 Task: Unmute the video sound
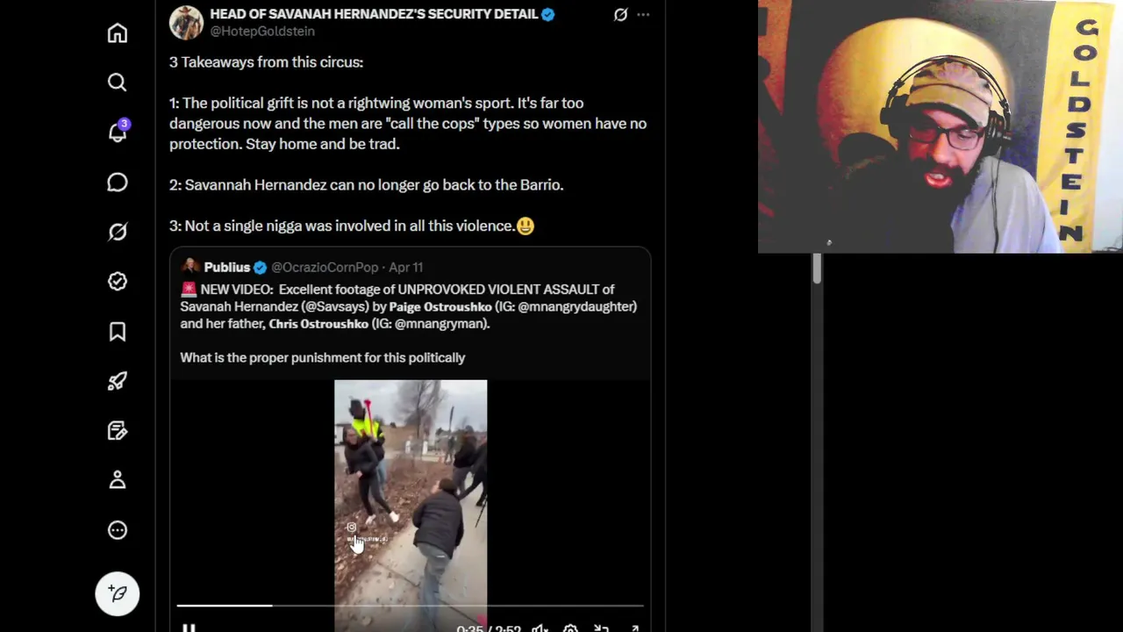pos(540,628)
